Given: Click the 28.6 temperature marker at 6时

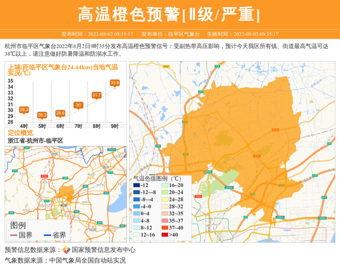Looking at the screenshot, I should 60,113.
